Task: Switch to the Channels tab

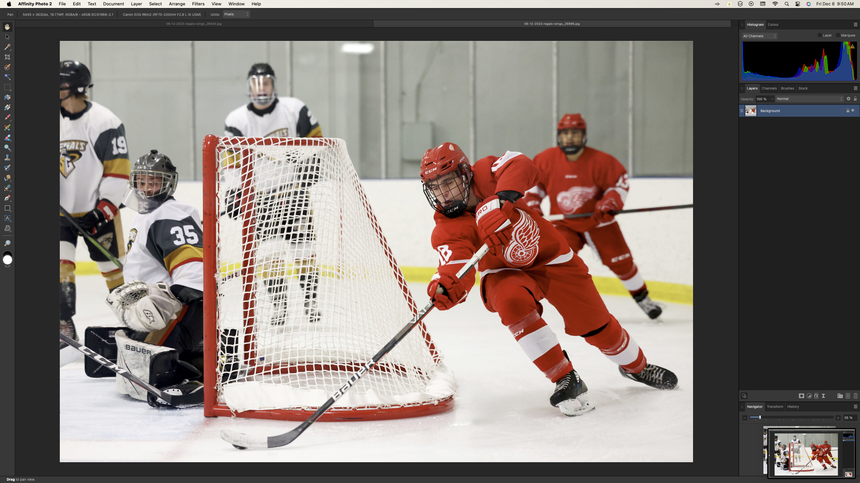Action: [769, 88]
